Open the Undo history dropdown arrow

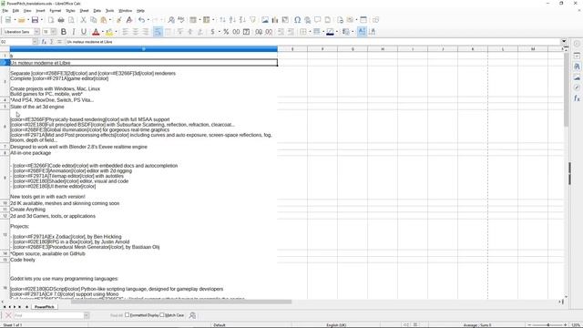pos(148,20)
